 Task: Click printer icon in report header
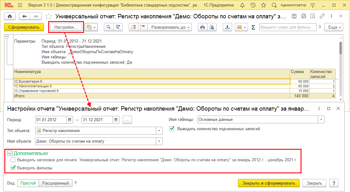(304, 16)
